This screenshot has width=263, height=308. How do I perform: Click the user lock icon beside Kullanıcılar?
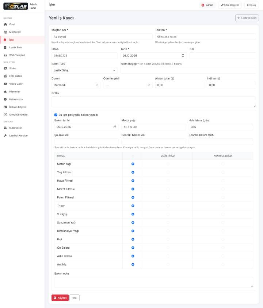coord(5,128)
